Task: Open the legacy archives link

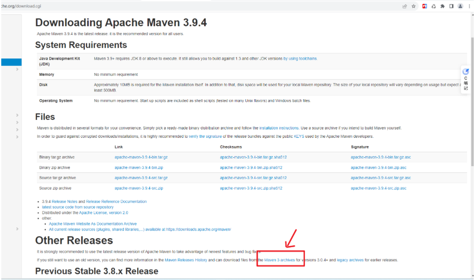Action: click(x=350, y=260)
